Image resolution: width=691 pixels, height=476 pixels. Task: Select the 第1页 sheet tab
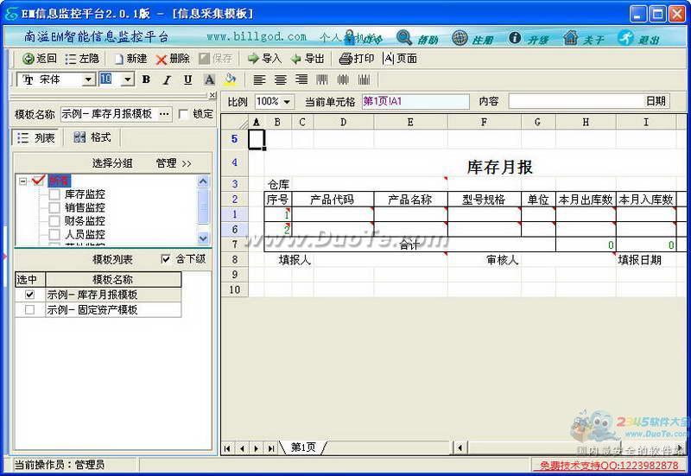click(303, 447)
